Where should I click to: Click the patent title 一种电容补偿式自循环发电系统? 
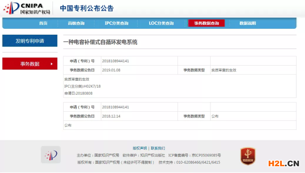point(100,42)
